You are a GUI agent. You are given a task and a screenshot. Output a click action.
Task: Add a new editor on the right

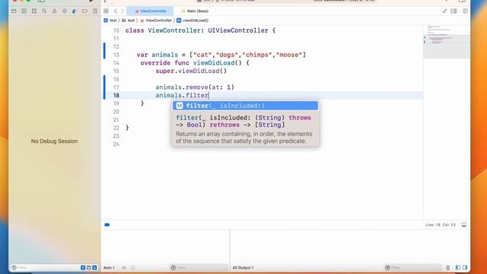coord(465,11)
